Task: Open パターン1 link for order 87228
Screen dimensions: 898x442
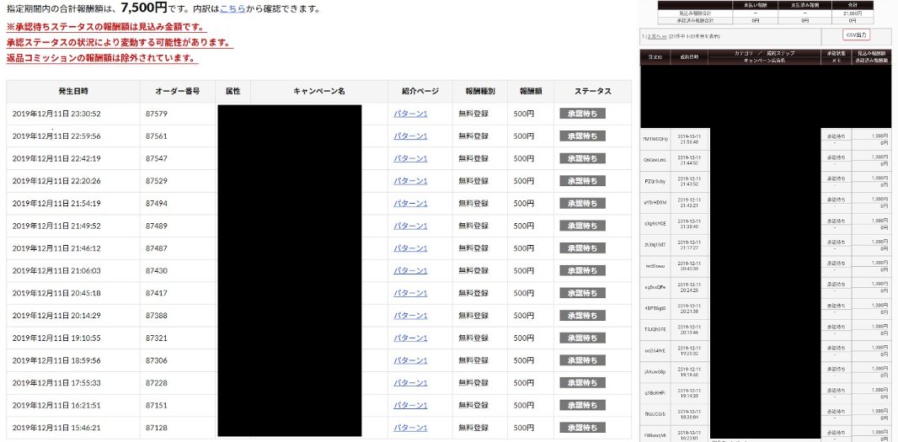Action: (x=410, y=383)
